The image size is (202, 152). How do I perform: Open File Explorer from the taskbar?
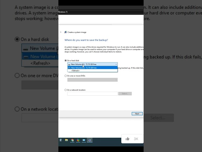[67, 140]
